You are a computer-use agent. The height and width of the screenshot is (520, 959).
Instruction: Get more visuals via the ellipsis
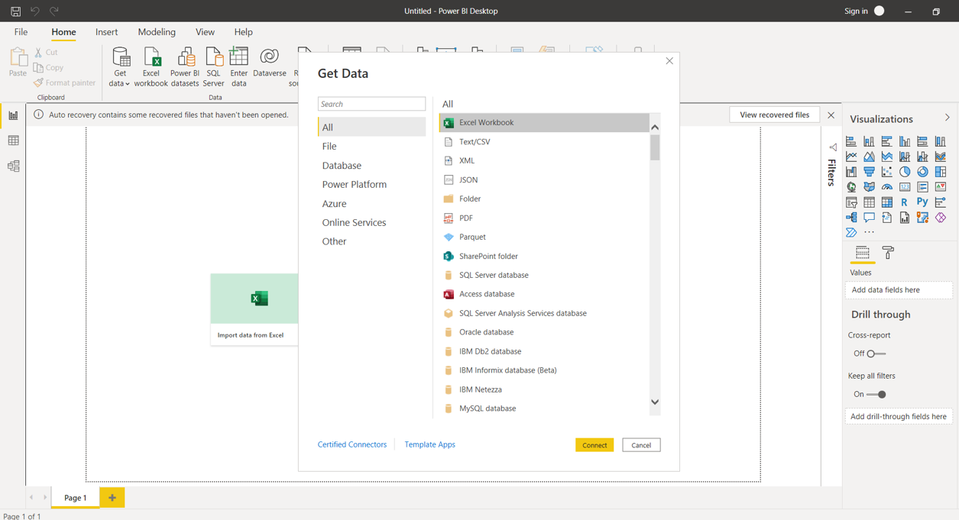[869, 232]
